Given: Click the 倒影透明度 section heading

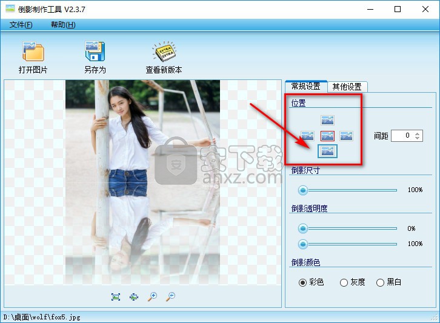Looking at the screenshot, I should (x=309, y=208).
